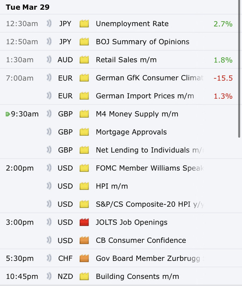242x286 pixels.
Task: Open the BOJ Summary of Opinions event
Action: click(x=142, y=42)
